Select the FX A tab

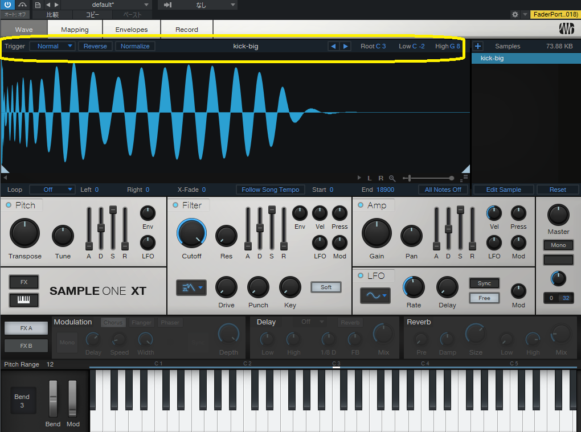[x=26, y=328]
